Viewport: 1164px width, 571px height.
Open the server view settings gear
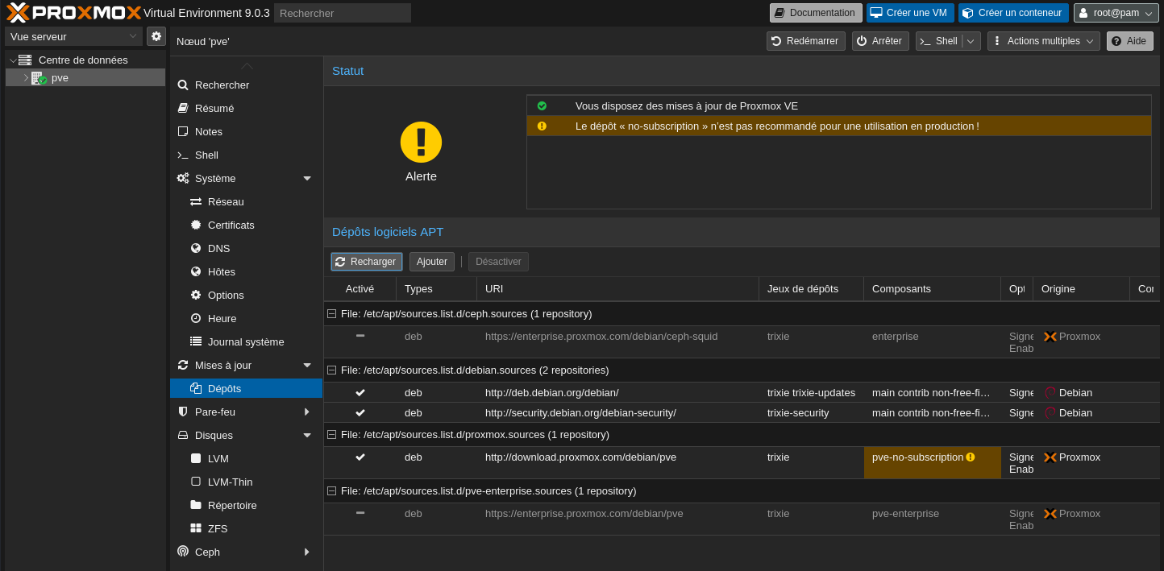click(x=156, y=36)
